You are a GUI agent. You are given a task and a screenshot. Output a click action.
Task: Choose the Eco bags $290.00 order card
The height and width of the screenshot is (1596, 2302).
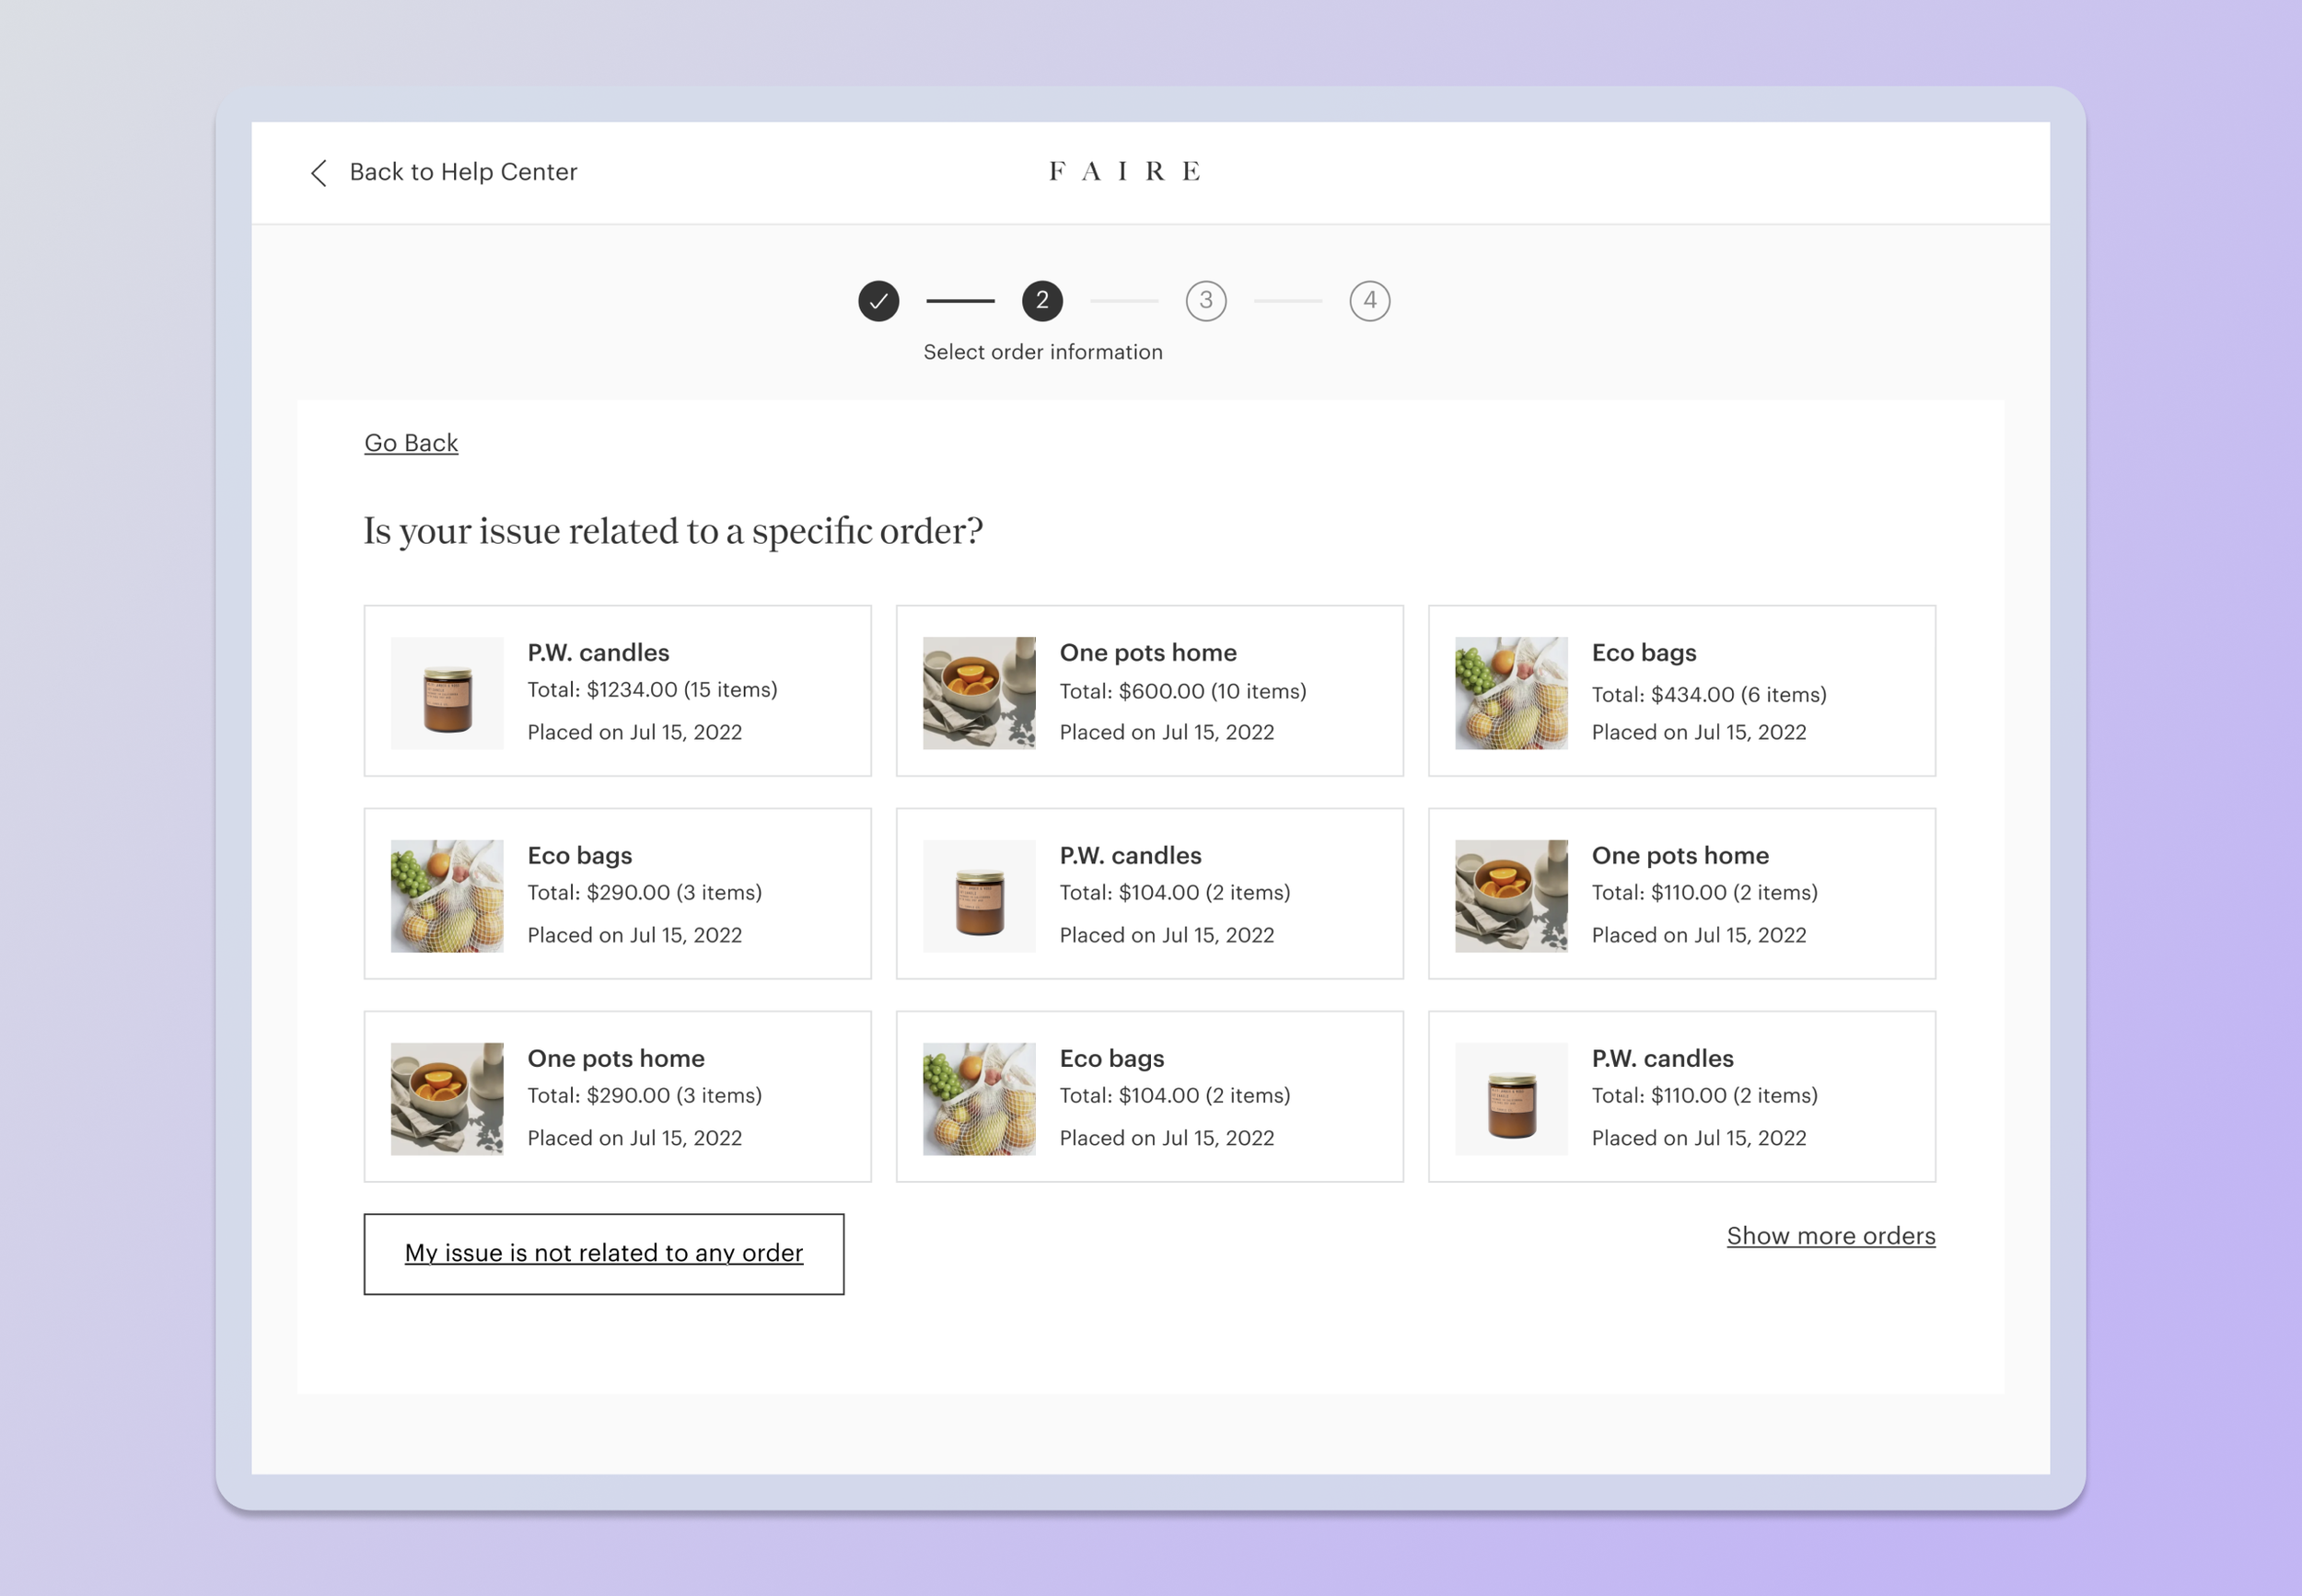point(617,894)
